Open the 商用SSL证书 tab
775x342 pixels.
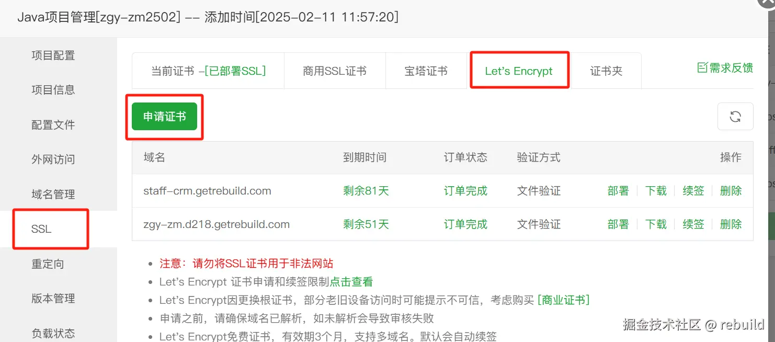tap(335, 71)
